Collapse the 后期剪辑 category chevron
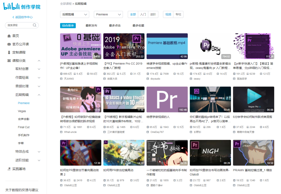 pyautogui.click(x=39, y=95)
